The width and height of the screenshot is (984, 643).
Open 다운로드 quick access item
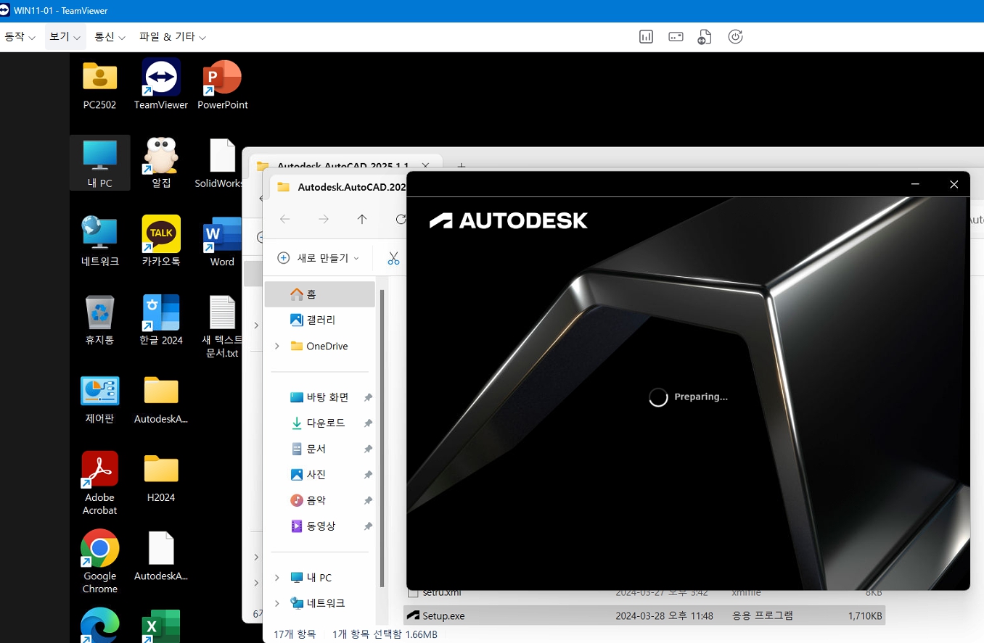tap(319, 423)
